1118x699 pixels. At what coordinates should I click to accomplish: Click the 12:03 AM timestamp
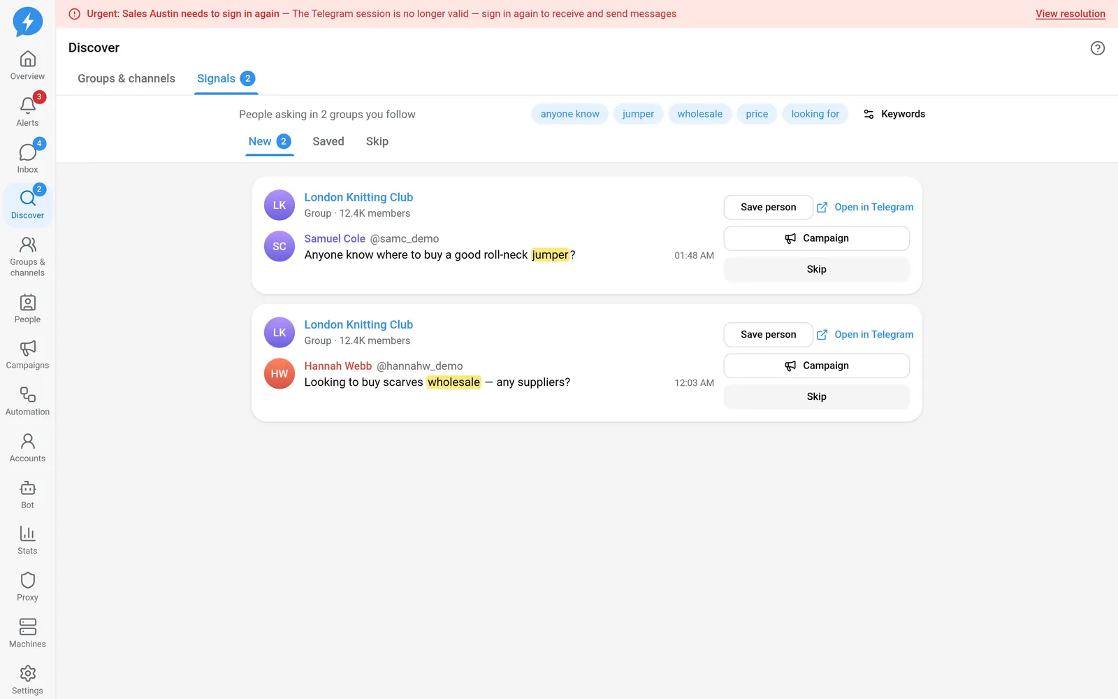[x=694, y=383]
